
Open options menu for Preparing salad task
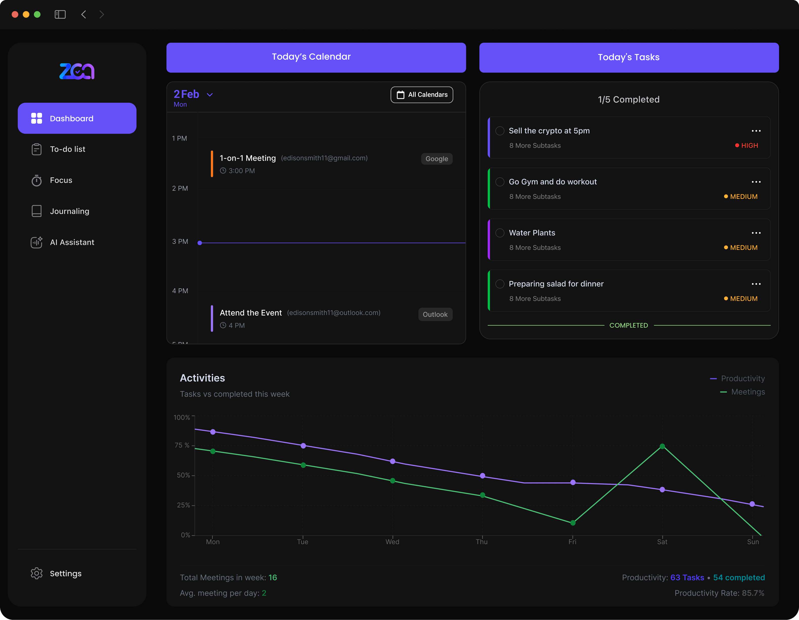click(756, 284)
